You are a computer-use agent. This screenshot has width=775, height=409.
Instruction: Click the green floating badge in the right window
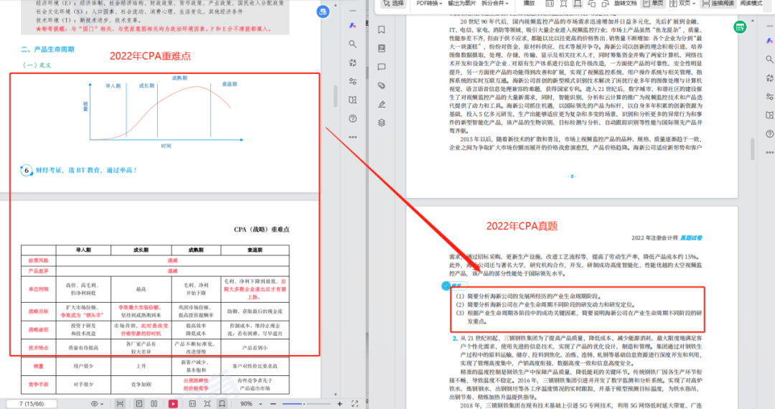coord(740,27)
